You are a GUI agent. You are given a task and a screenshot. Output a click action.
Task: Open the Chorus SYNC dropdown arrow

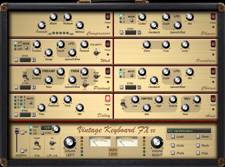[139, 87]
